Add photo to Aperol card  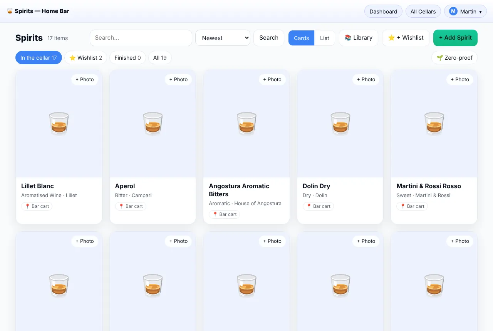tap(178, 79)
